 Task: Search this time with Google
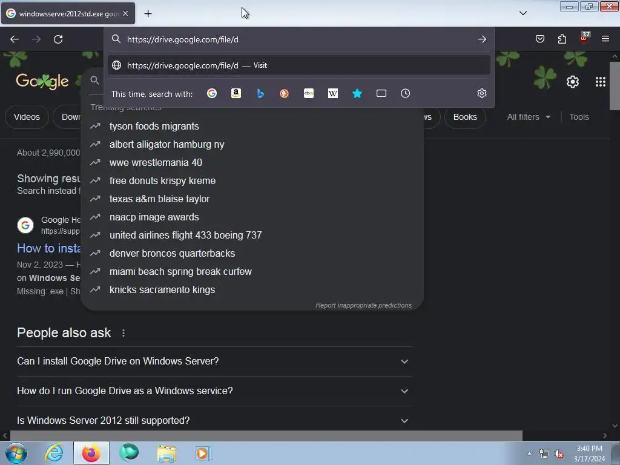point(212,93)
